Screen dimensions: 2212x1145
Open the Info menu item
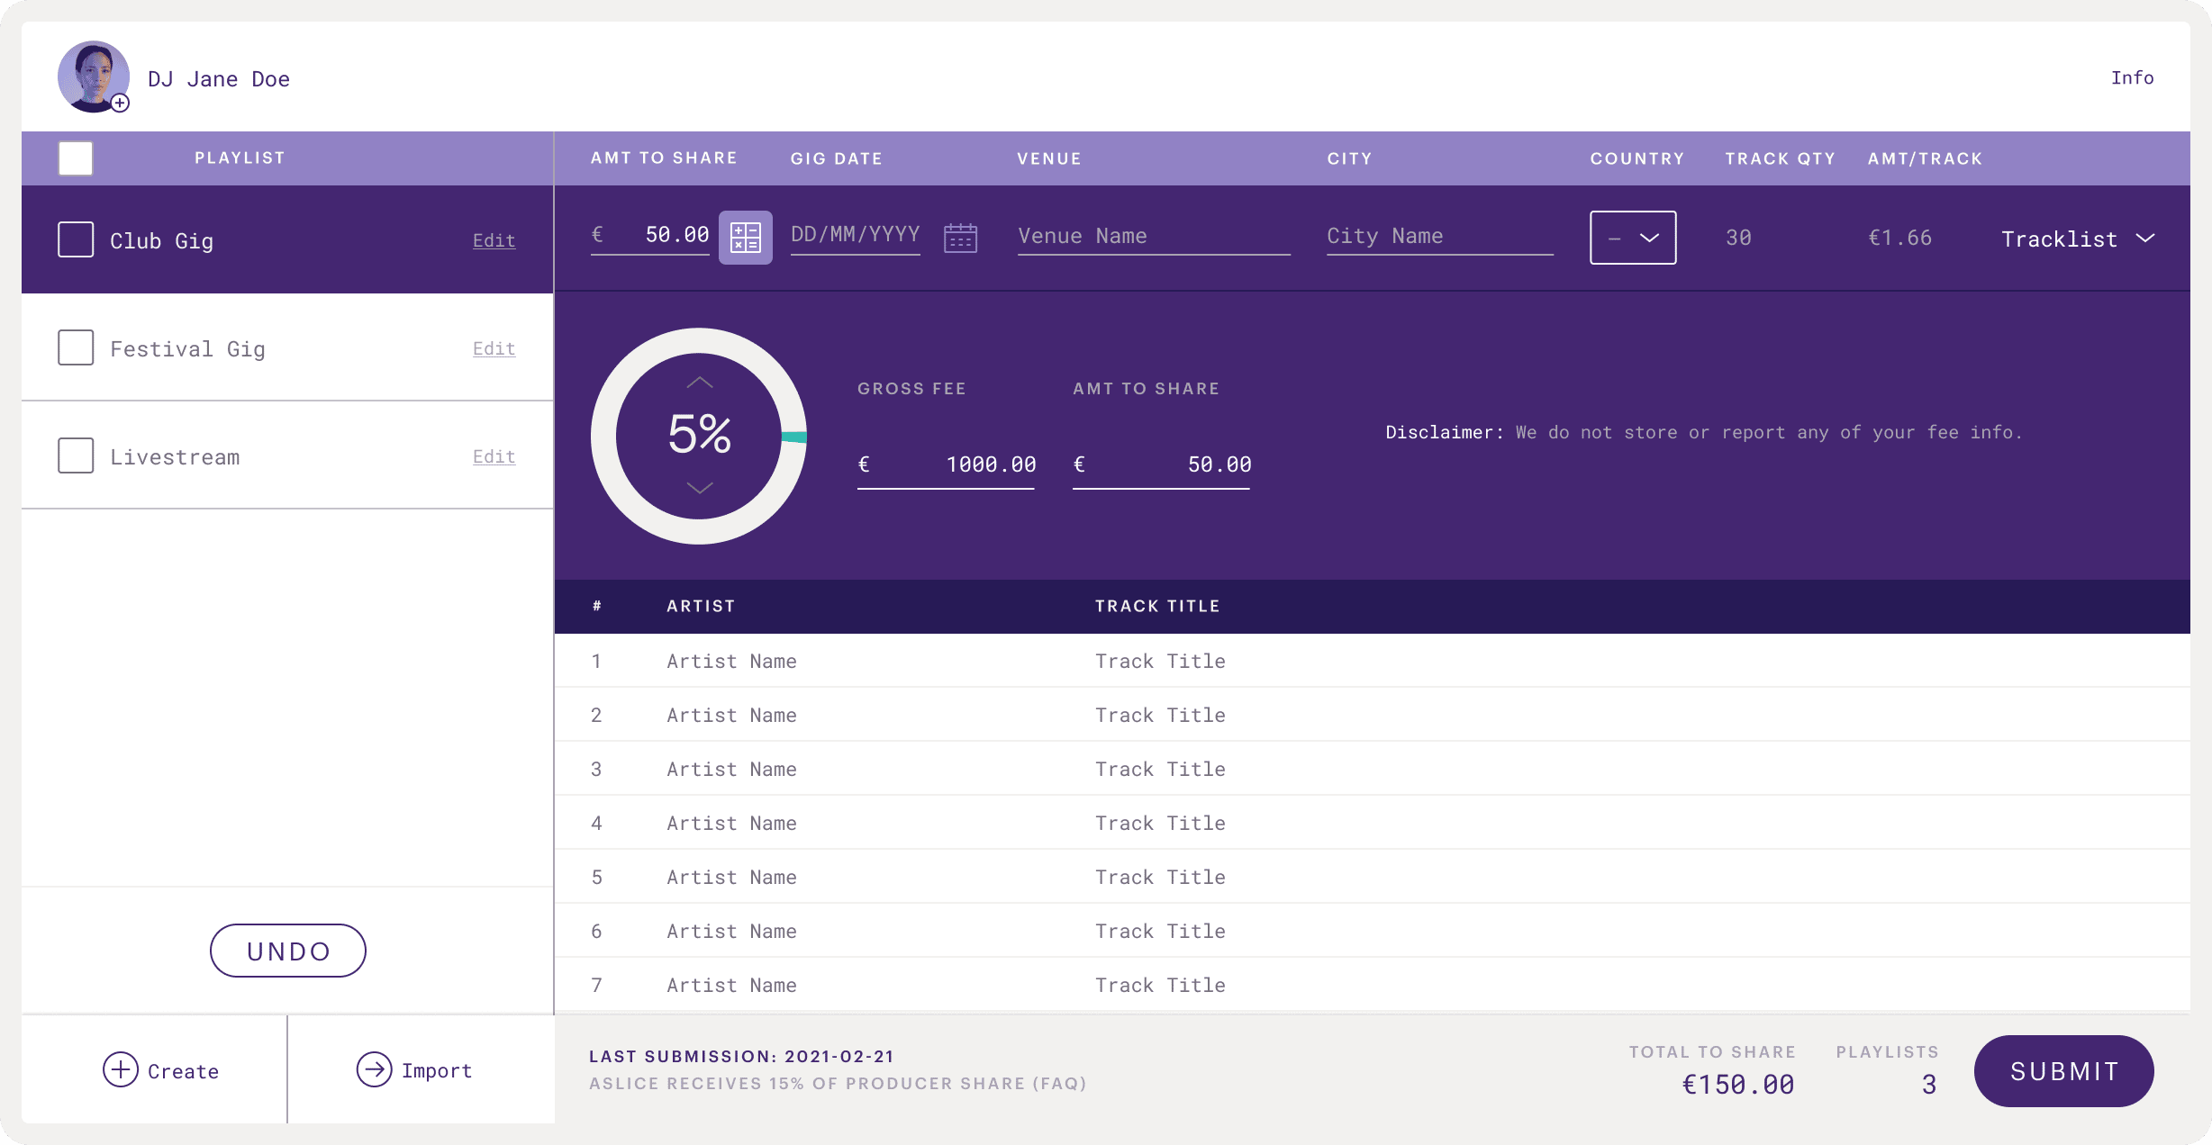[x=2132, y=78]
